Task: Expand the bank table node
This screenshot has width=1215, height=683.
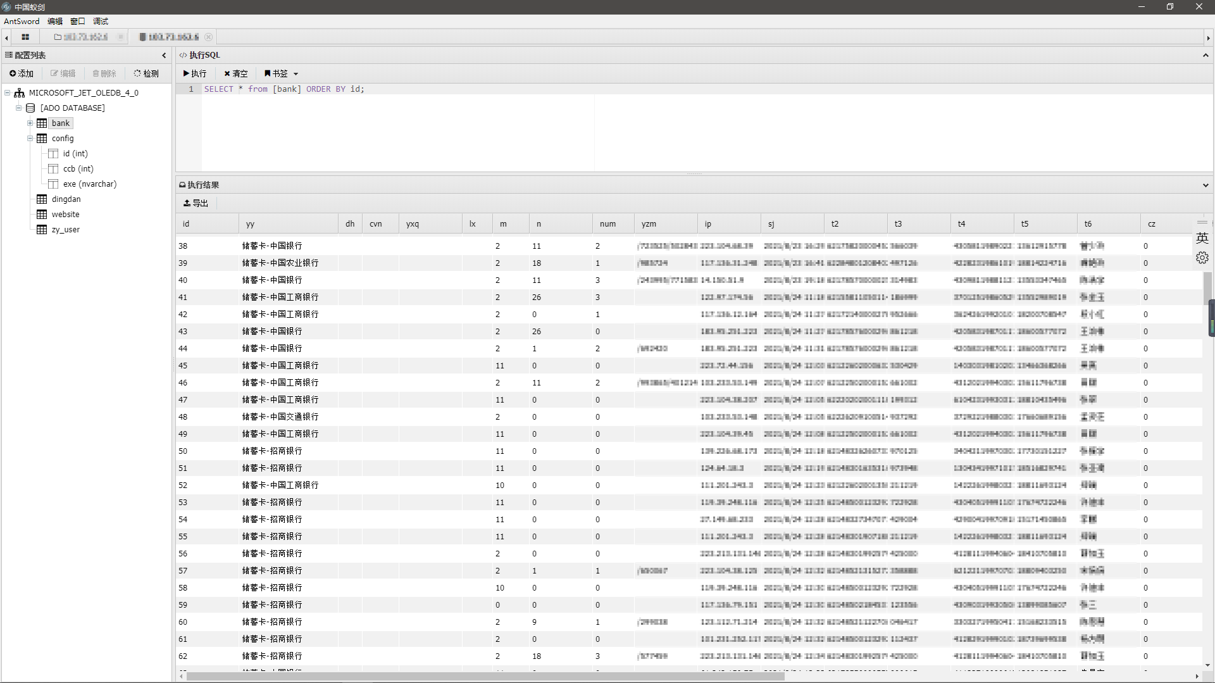Action: pos(30,123)
